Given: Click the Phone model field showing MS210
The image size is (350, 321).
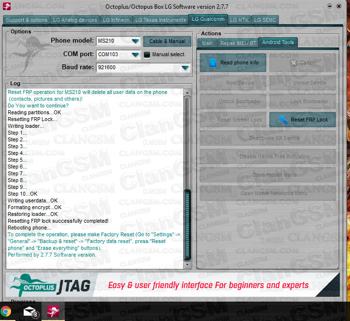Looking at the screenshot, I should 118,41.
